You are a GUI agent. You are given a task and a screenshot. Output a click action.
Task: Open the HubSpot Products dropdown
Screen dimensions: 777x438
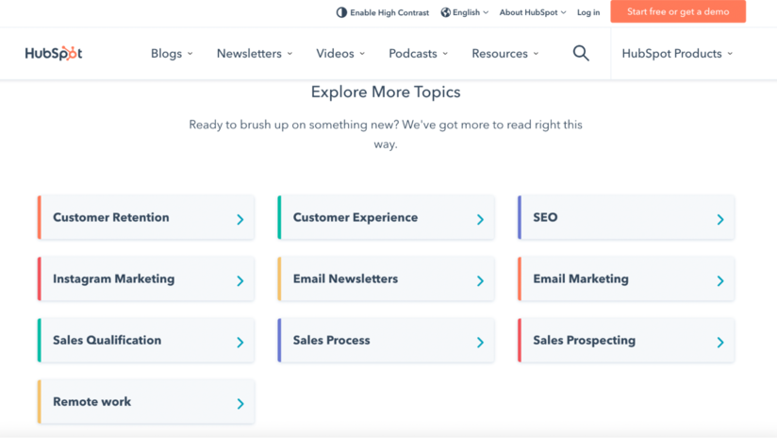(x=677, y=54)
